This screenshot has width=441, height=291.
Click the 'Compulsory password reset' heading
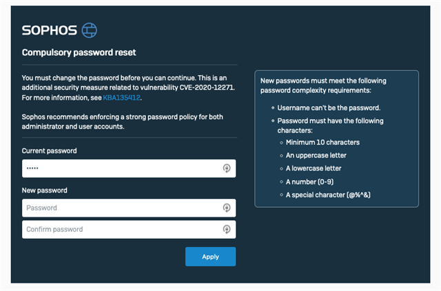[x=79, y=52]
